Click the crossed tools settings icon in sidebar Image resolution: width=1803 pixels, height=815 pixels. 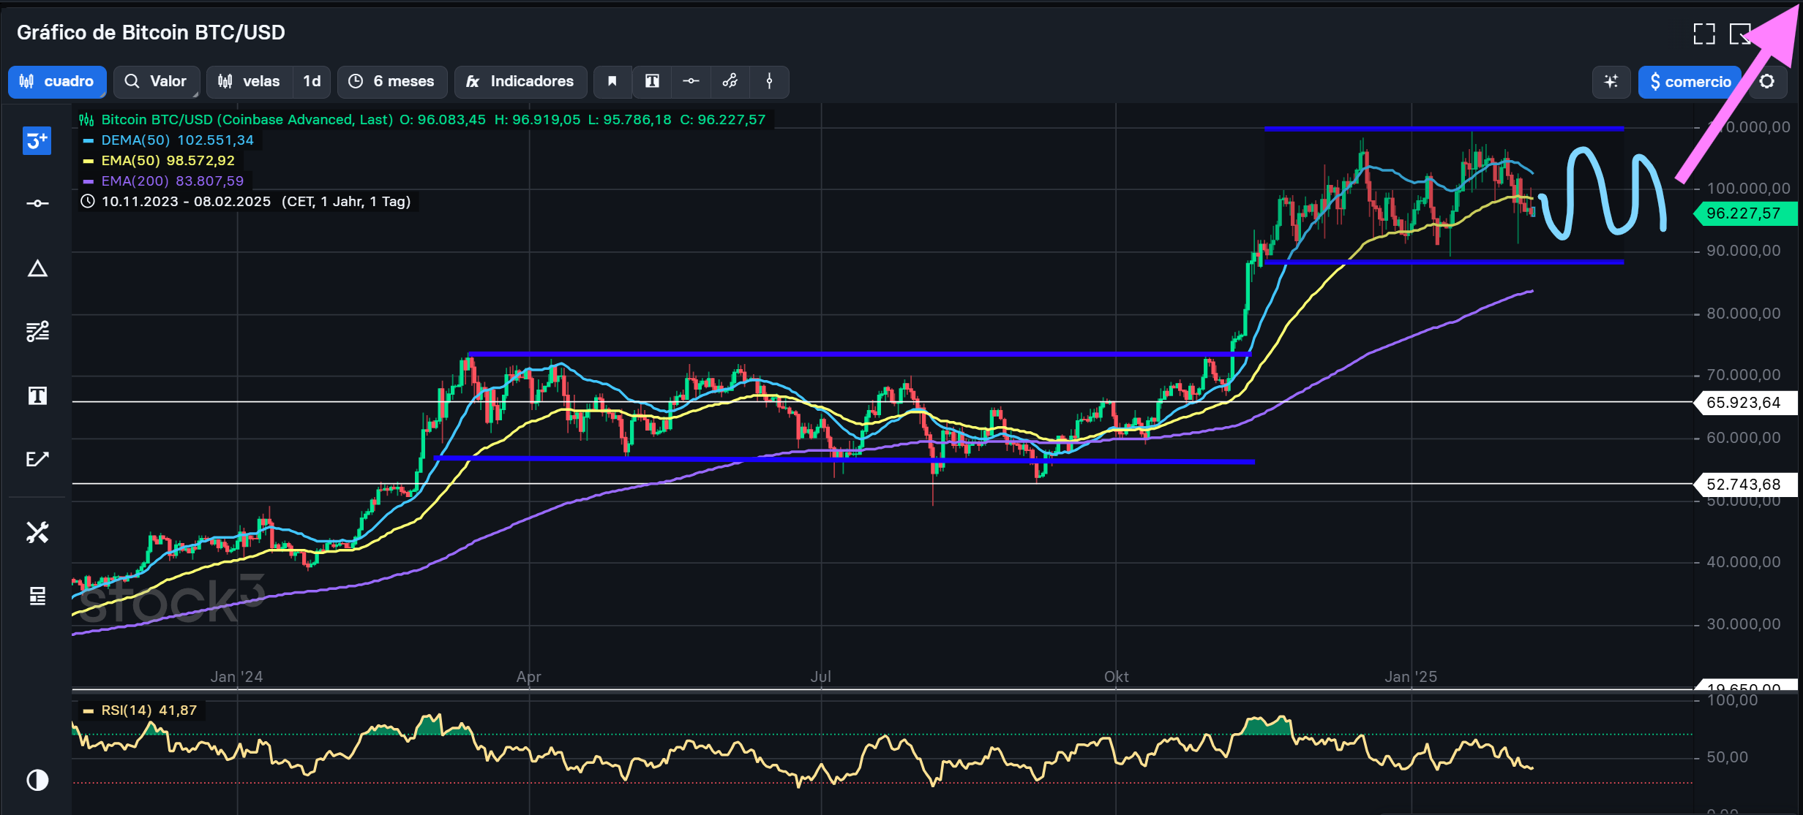click(x=37, y=532)
